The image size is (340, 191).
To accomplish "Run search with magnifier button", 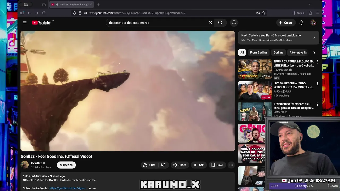I will [220, 23].
